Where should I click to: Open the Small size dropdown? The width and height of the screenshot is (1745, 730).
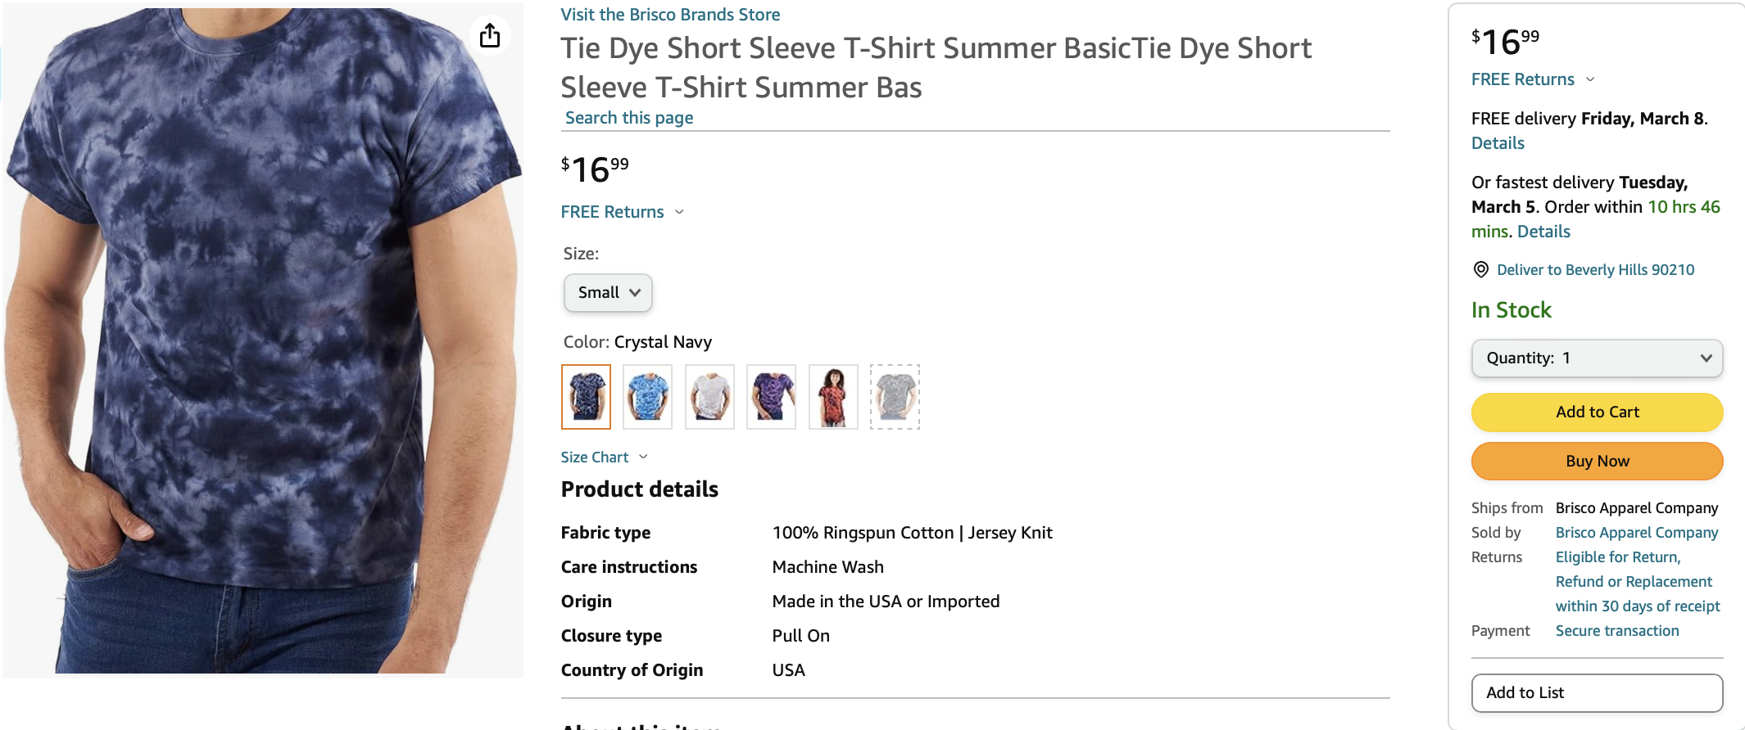point(608,292)
